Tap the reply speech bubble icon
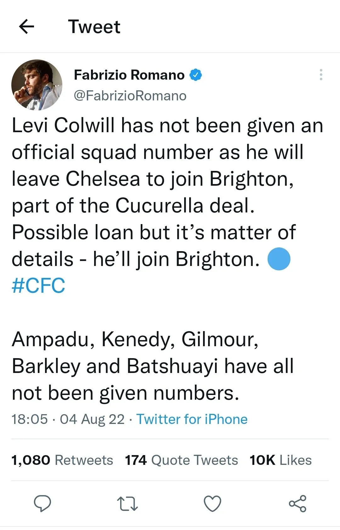The width and height of the screenshot is (340, 530). (x=42, y=503)
